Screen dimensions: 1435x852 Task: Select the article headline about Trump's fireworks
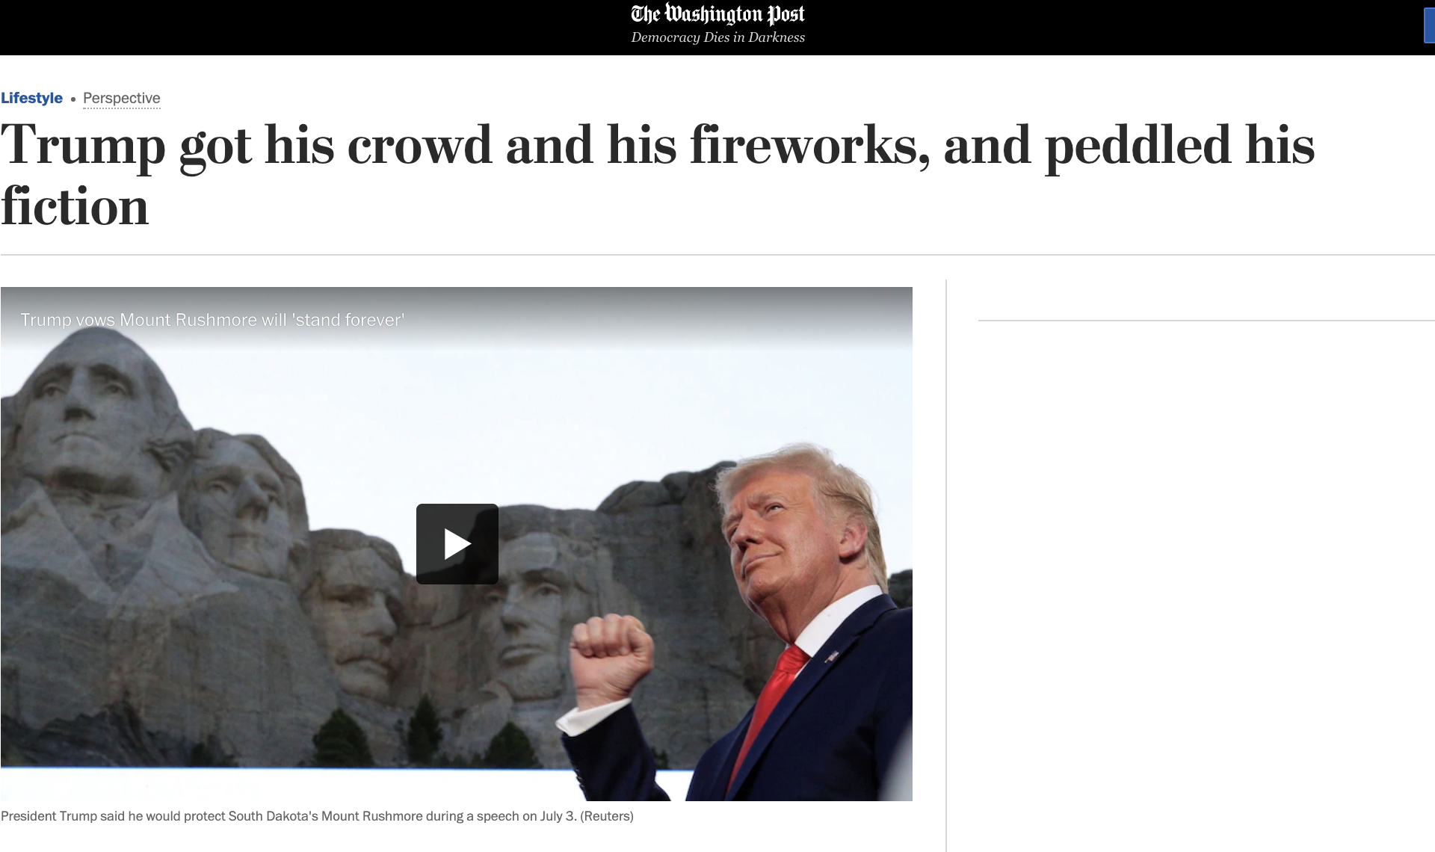pyautogui.click(x=658, y=175)
